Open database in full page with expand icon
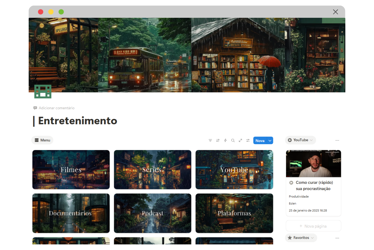 pos(240,140)
